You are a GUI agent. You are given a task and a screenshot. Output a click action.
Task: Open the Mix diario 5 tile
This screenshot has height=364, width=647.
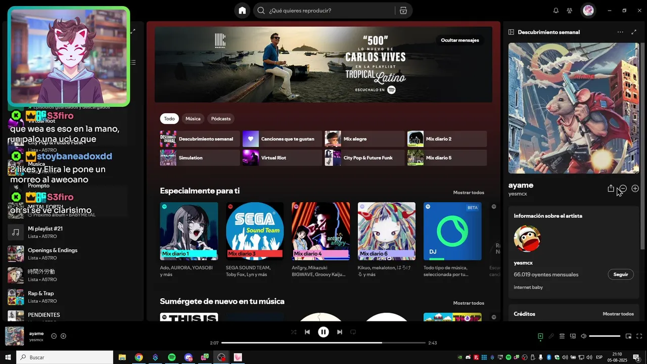[x=447, y=158]
